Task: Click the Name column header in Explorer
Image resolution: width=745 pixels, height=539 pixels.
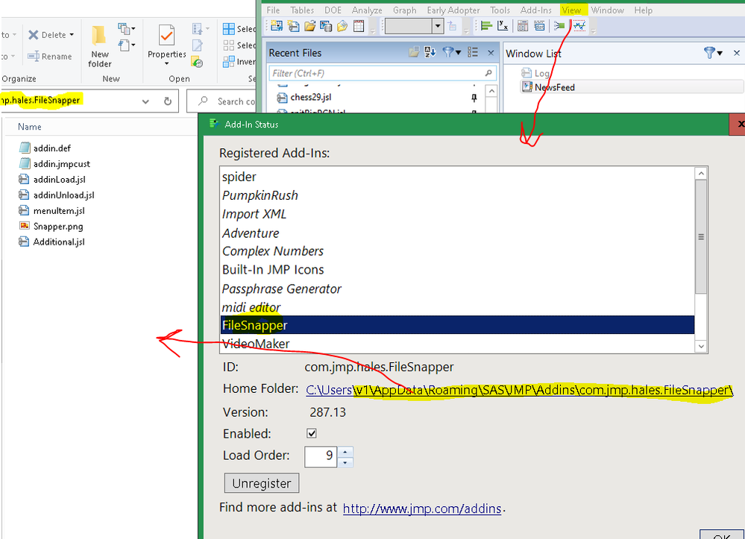Action: point(30,127)
